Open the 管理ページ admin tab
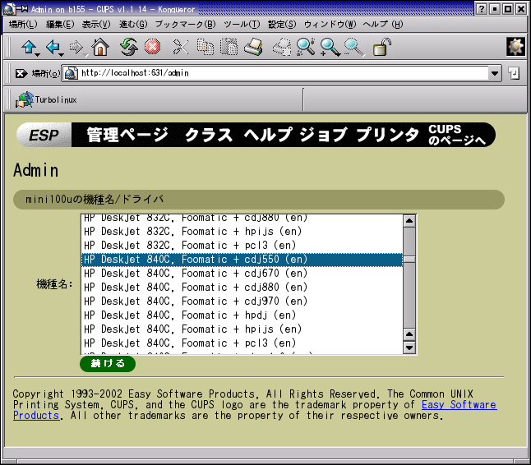 click(x=127, y=135)
